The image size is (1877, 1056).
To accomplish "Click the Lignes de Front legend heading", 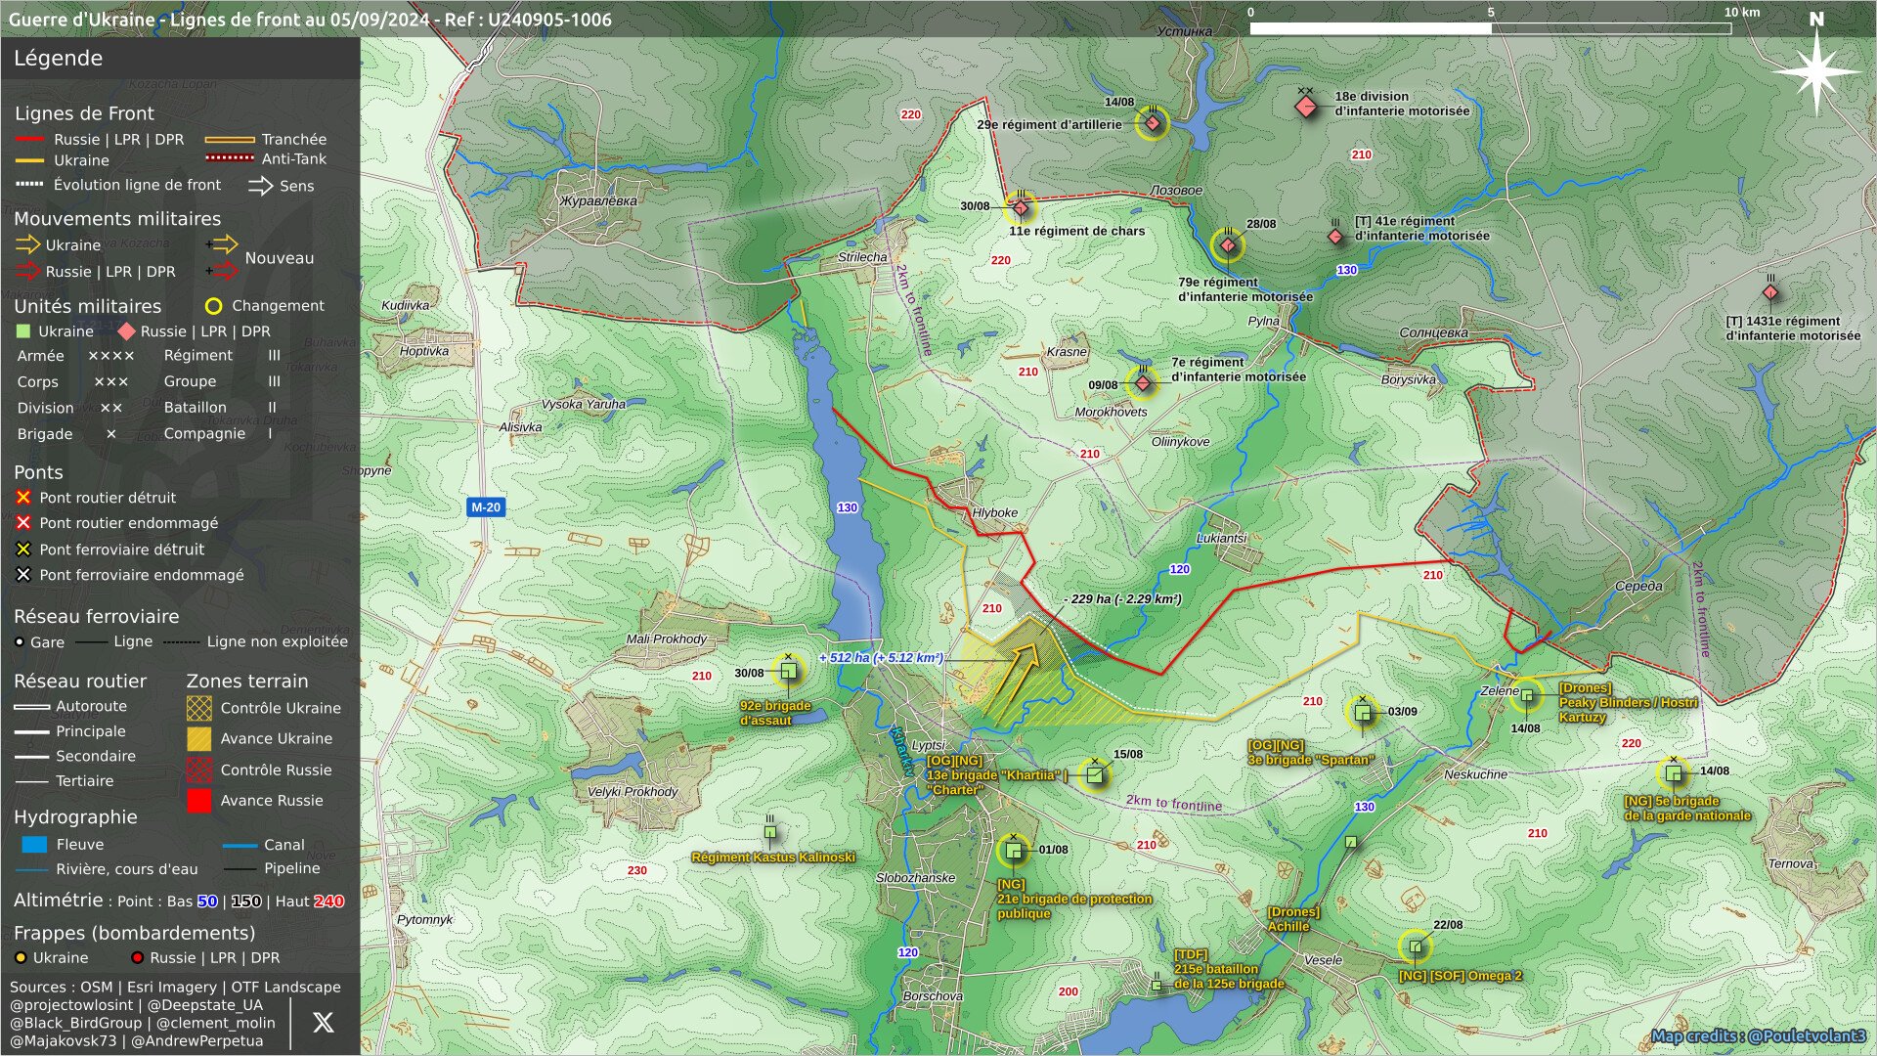I will pyautogui.click(x=84, y=113).
